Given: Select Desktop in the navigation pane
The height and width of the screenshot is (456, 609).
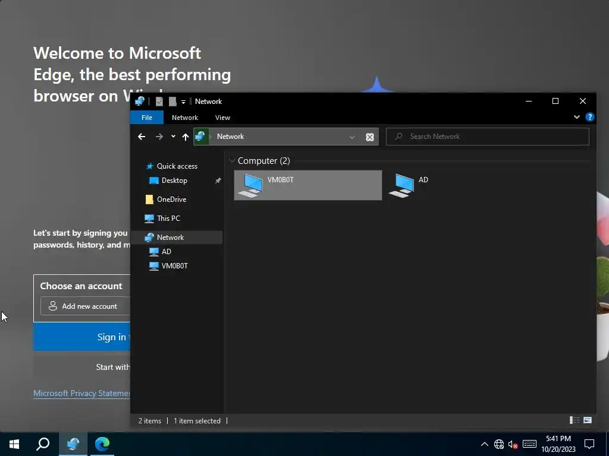Looking at the screenshot, I should 174,180.
